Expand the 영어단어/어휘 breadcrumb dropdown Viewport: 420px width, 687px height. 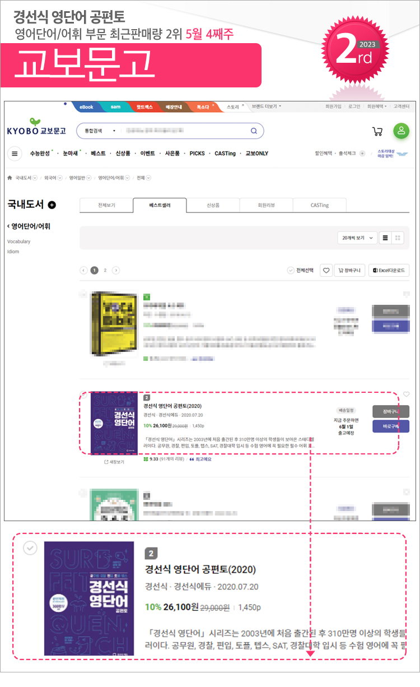[x=128, y=178]
